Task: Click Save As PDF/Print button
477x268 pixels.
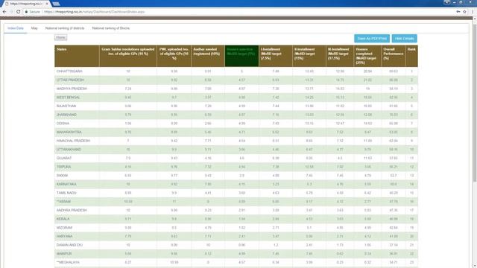Action: 372,39
